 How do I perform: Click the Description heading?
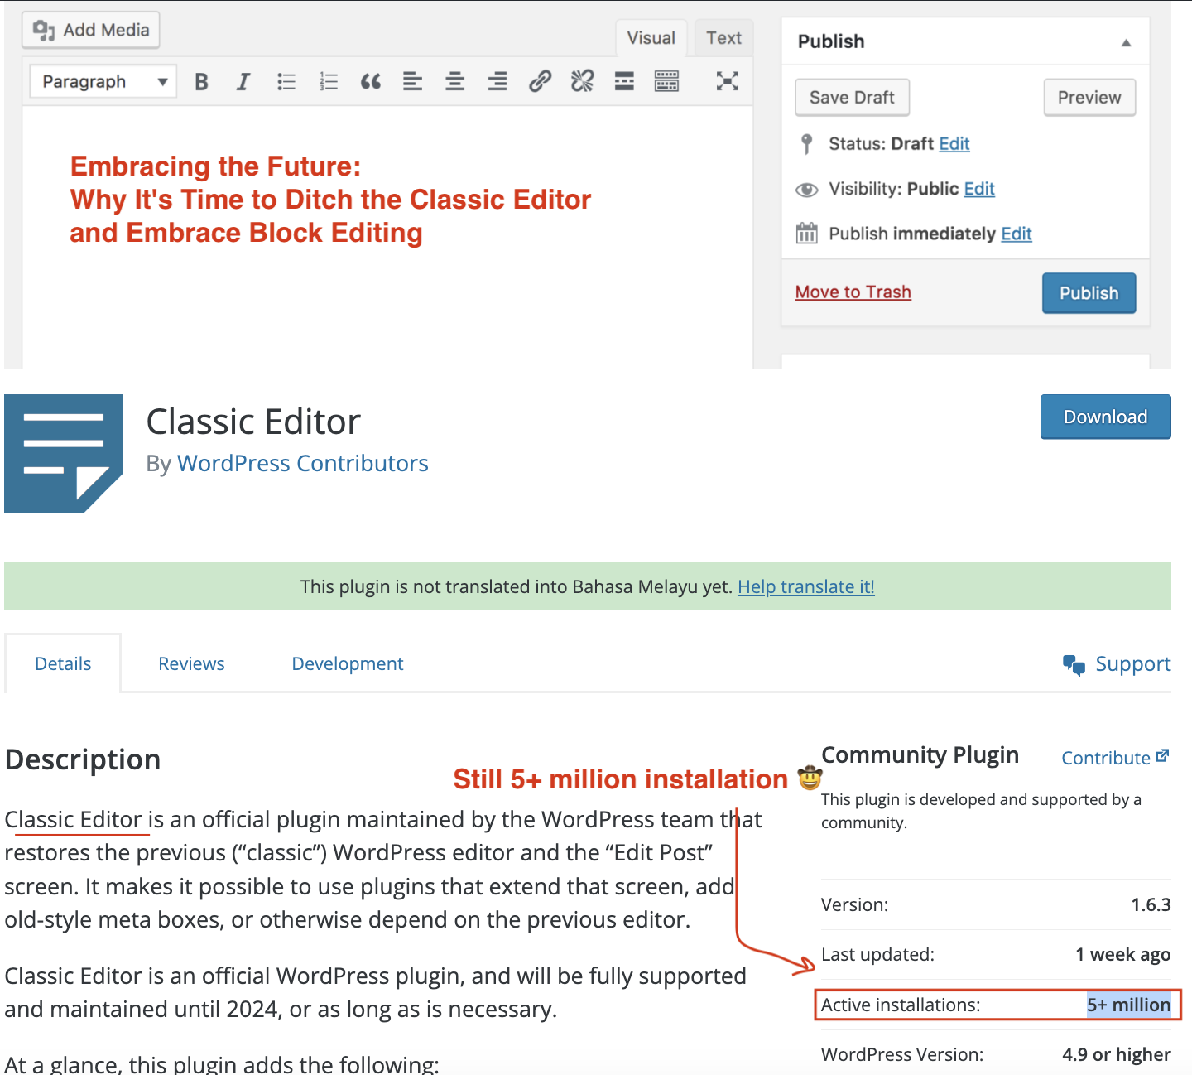pos(83,759)
